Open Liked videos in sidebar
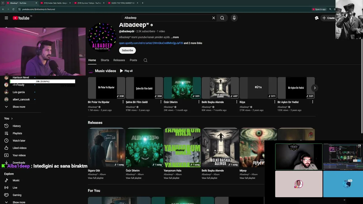Viewport: 363px width, 204px height. coord(20,148)
